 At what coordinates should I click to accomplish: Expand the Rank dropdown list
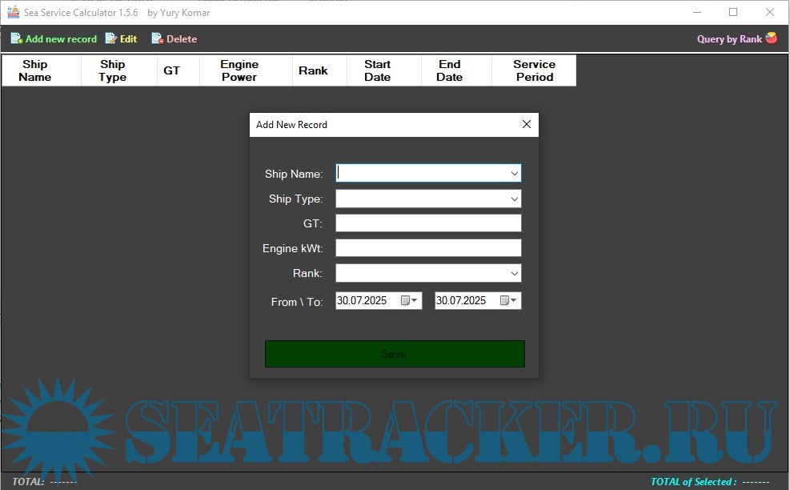514,273
